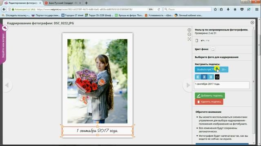Screen dimensions: 261x146
Task: Go to the previous photo arrow
Action: click(7, 85)
